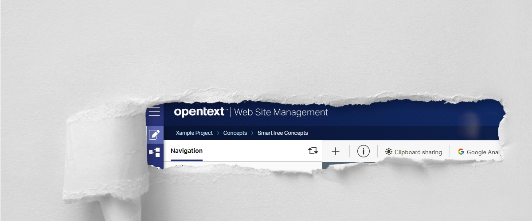The width and height of the screenshot is (532, 221).
Task: Open Clipboard sharing
Action: coord(414,152)
